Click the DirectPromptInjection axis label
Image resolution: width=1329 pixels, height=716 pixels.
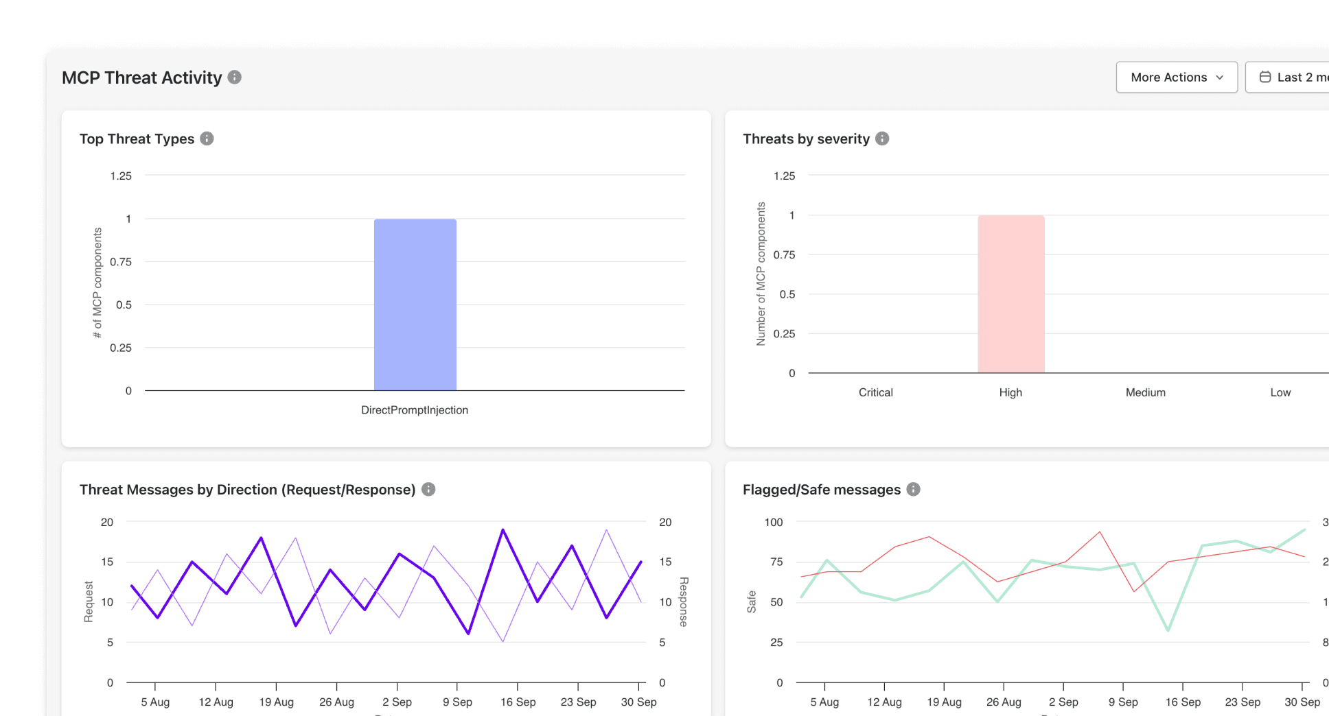click(x=415, y=409)
